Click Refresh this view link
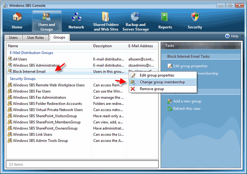The height and width of the screenshot is (174, 247). point(187,109)
